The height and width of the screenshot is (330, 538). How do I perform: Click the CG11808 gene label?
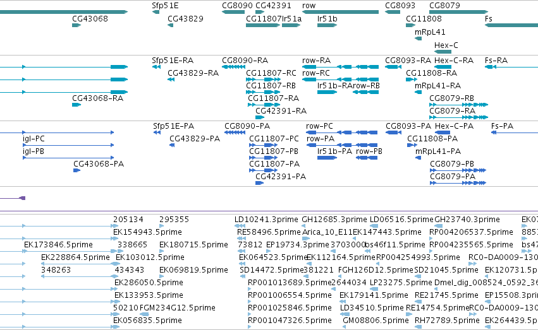tap(424, 18)
